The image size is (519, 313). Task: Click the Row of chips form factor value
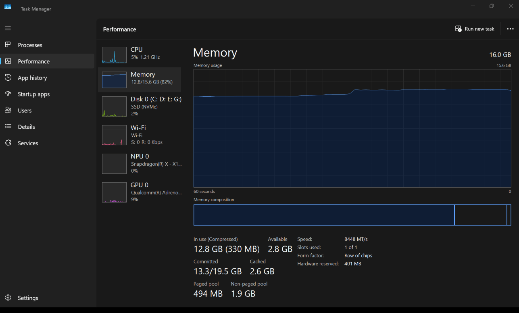point(359,256)
